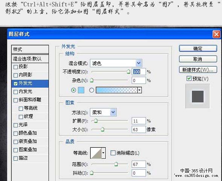Image resolution: width=222 pixels, height=181 pixels.
Task: Click the 确定 OK button
Action: tap(198, 49)
